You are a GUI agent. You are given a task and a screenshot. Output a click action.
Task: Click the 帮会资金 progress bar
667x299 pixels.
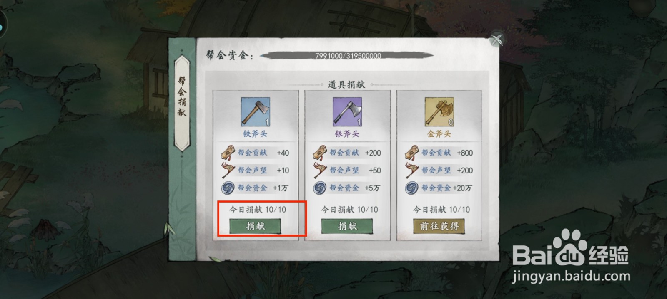347,55
